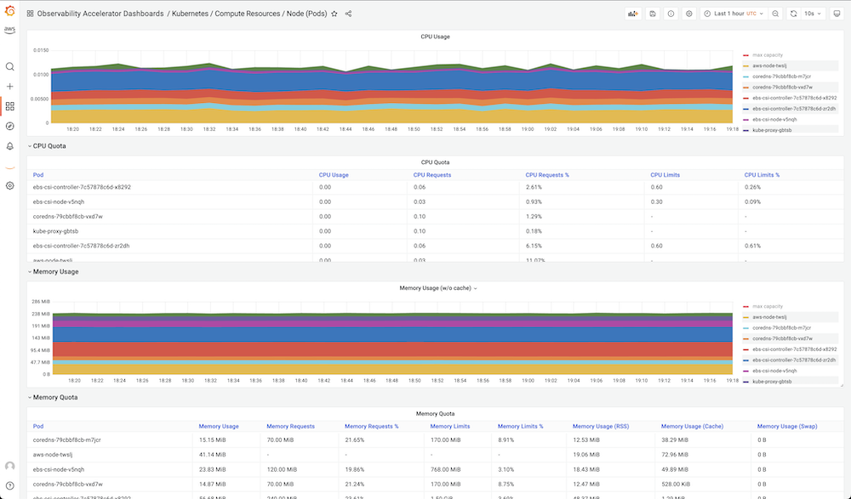Image resolution: width=851 pixels, height=499 pixels.
Task: Open the CPU Quota table panel title menu
Action: pos(435,162)
